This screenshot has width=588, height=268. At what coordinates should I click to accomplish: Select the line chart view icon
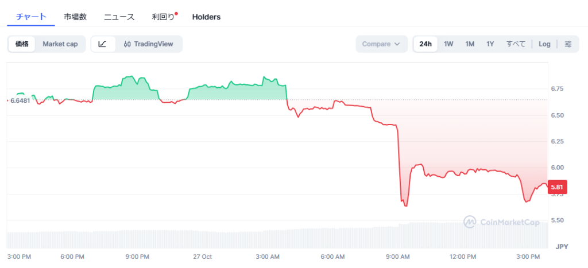[x=102, y=44]
